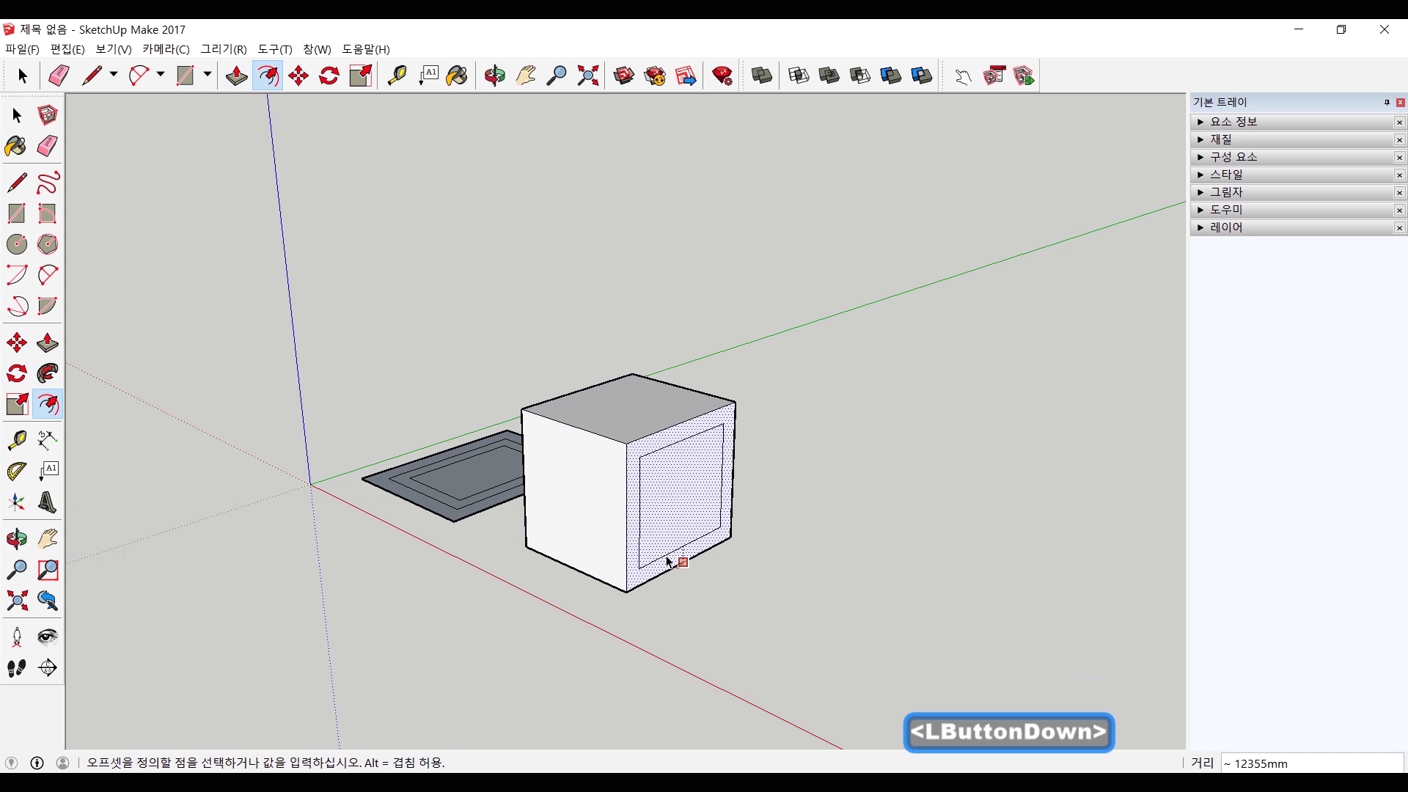Click the 거리 measurement input field
Viewport: 1408px width, 792px height.
1311,763
